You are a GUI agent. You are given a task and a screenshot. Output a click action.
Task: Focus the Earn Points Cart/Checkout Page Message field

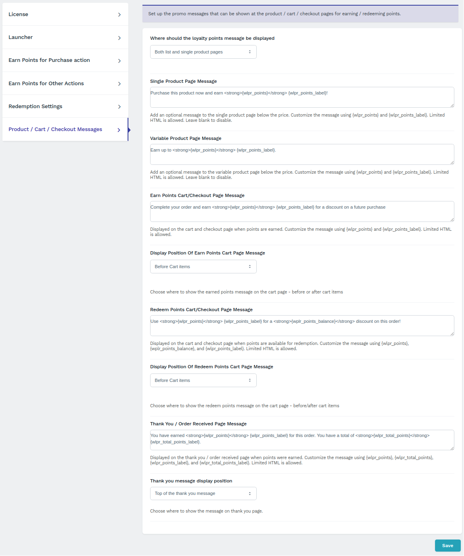[x=302, y=211]
